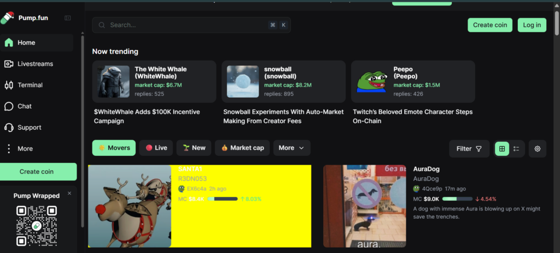Click the SANTA1 coin title
Viewport: 560px width, 253px height.
190,169
